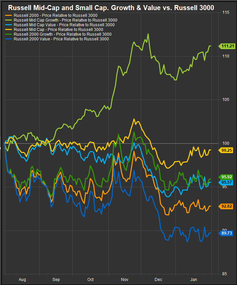Screen dimensions: 237x285
Task: Click the 95.92 green value flag
Action: [x=226, y=177]
